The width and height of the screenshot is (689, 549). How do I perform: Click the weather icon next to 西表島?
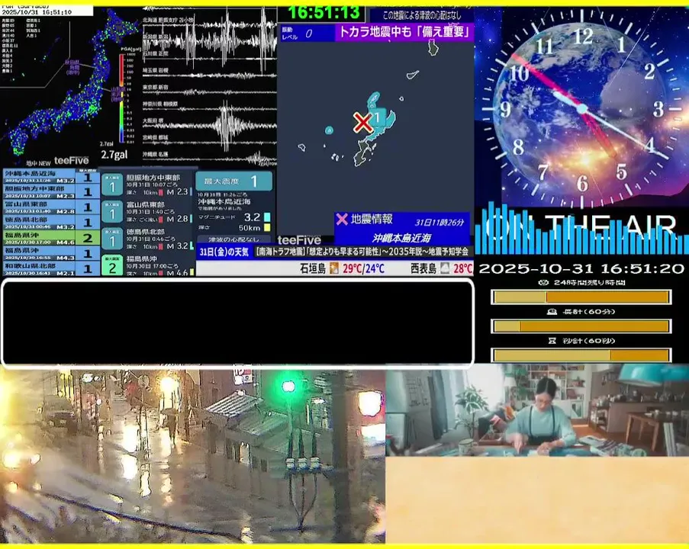point(445,268)
